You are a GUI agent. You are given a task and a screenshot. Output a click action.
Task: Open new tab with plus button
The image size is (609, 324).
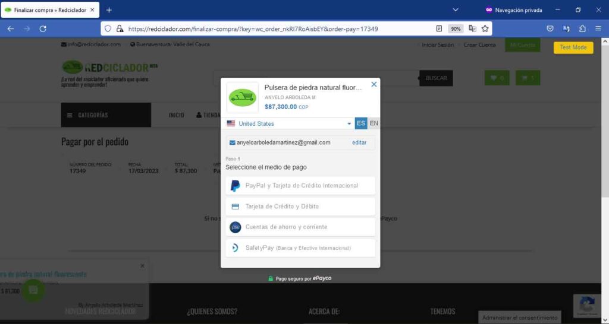click(109, 10)
